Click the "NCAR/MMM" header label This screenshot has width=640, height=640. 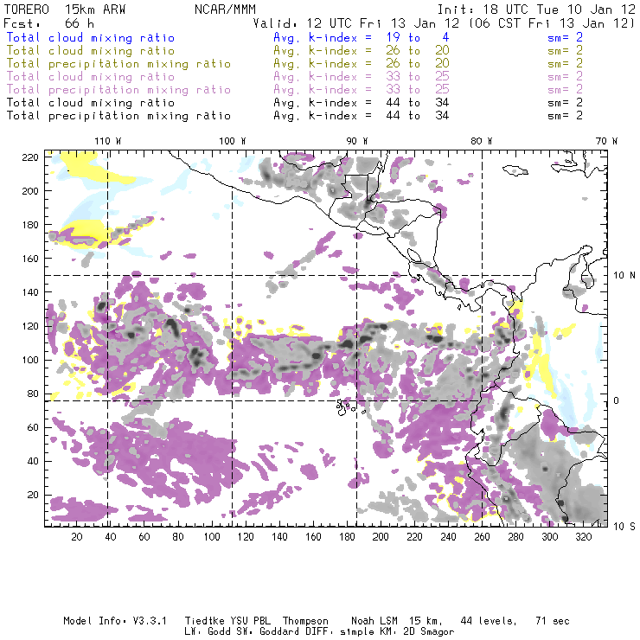225,10
